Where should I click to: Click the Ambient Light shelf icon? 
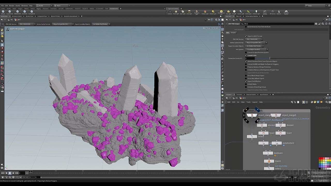tap(256, 12)
